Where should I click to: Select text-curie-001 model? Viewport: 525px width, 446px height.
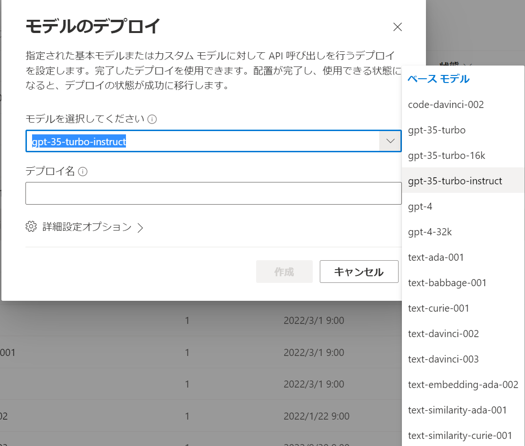463,308
